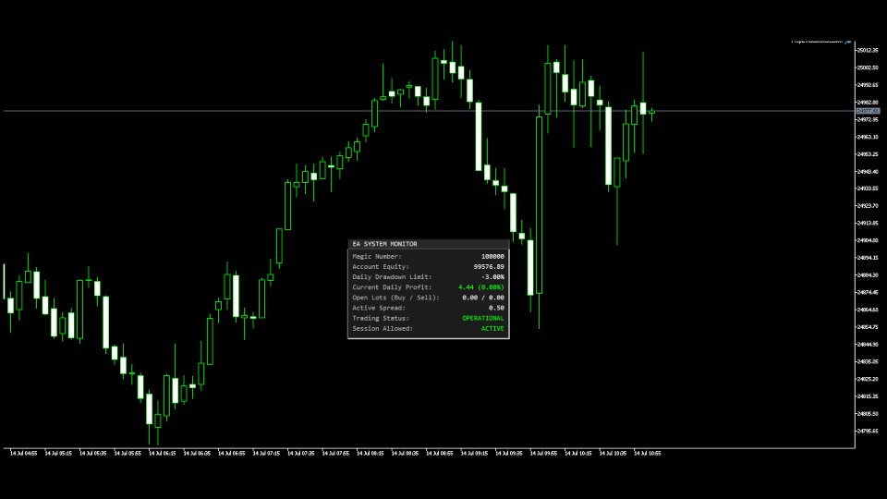Click the OPERATIONAL trading status
The height and width of the screenshot is (499, 887).
tap(482, 318)
